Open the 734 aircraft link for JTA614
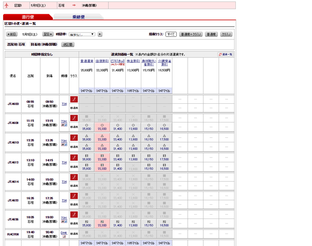 click(64, 182)
